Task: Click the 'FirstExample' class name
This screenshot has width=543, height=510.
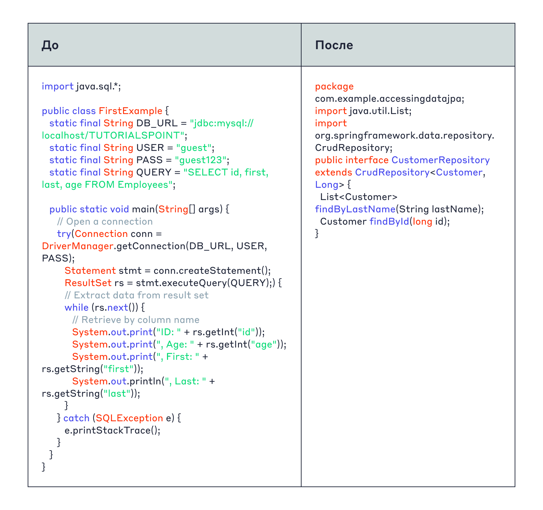Action: click(130, 111)
